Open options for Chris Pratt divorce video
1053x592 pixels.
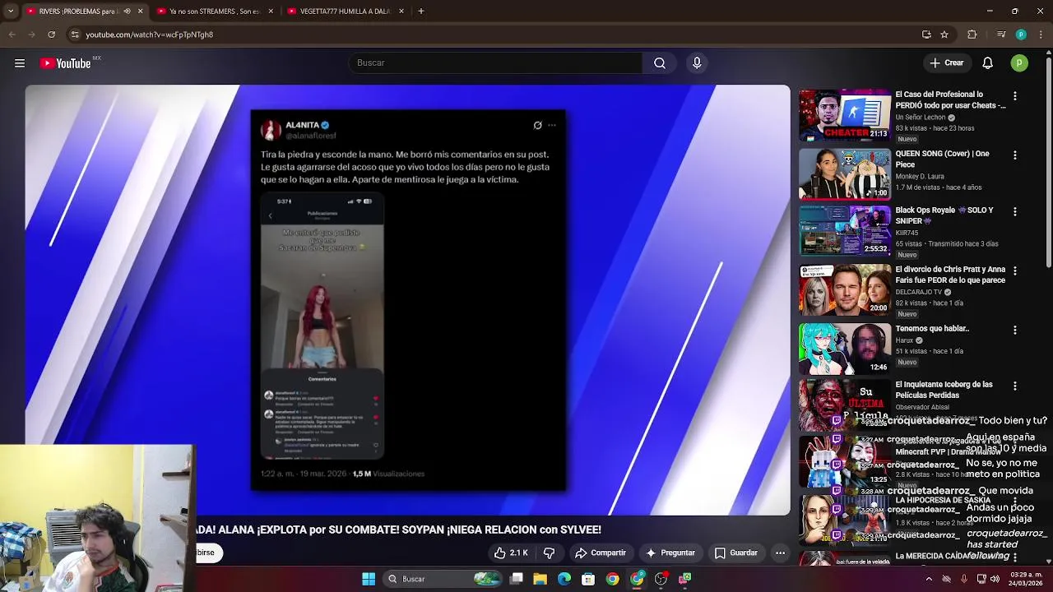(1014, 271)
